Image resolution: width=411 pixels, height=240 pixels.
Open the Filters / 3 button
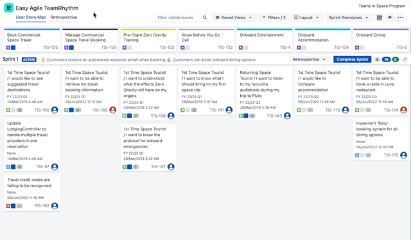click(274, 17)
